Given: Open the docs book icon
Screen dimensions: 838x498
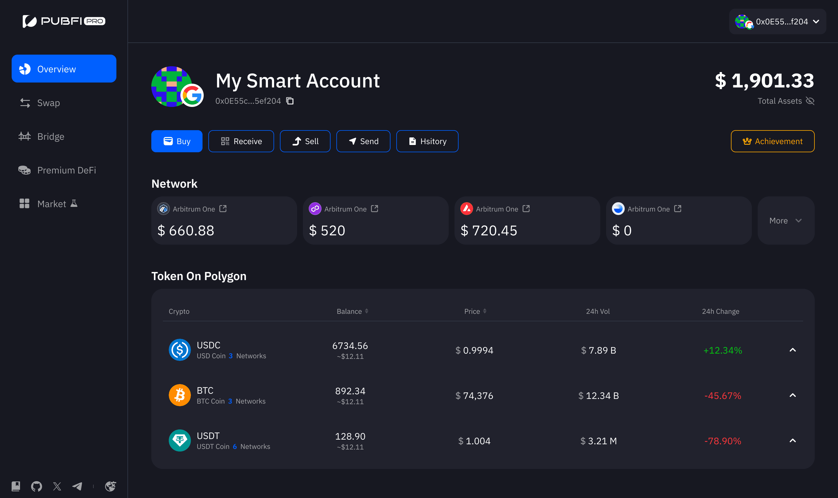Looking at the screenshot, I should 16,486.
